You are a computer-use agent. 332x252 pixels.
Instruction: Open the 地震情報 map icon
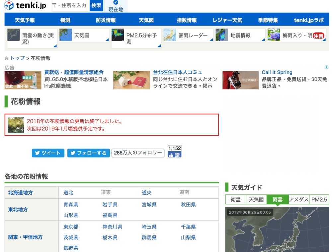coord(222,35)
